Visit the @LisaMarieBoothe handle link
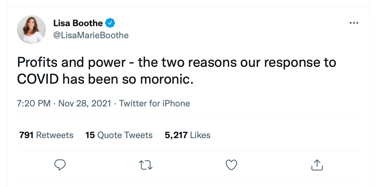 click(91, 35)
